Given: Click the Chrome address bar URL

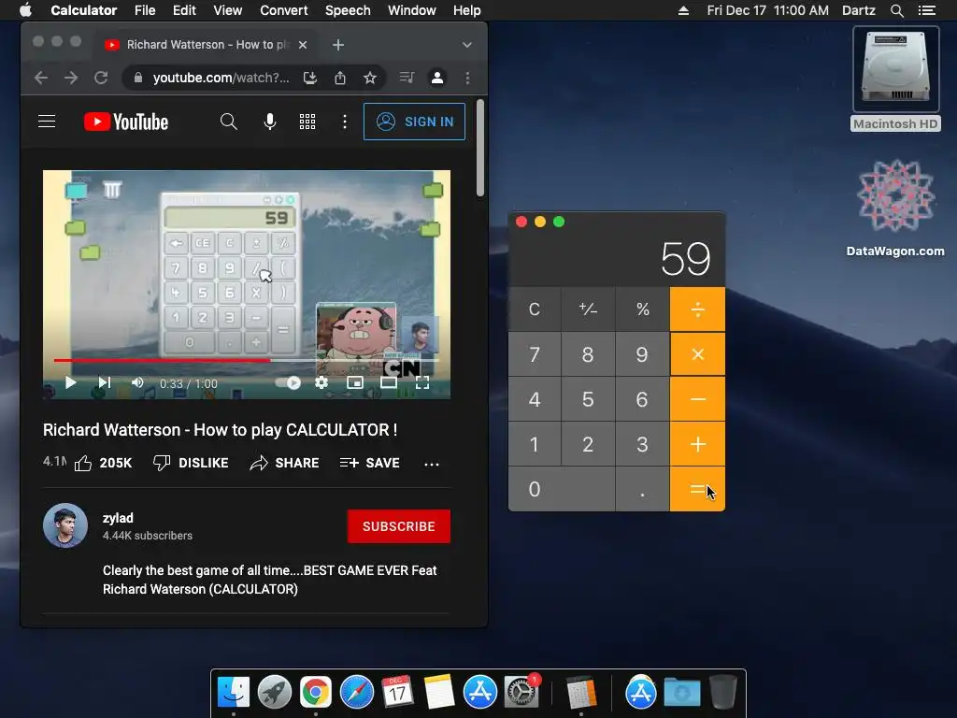Looking at the screenshot, I should coord(221,78).
